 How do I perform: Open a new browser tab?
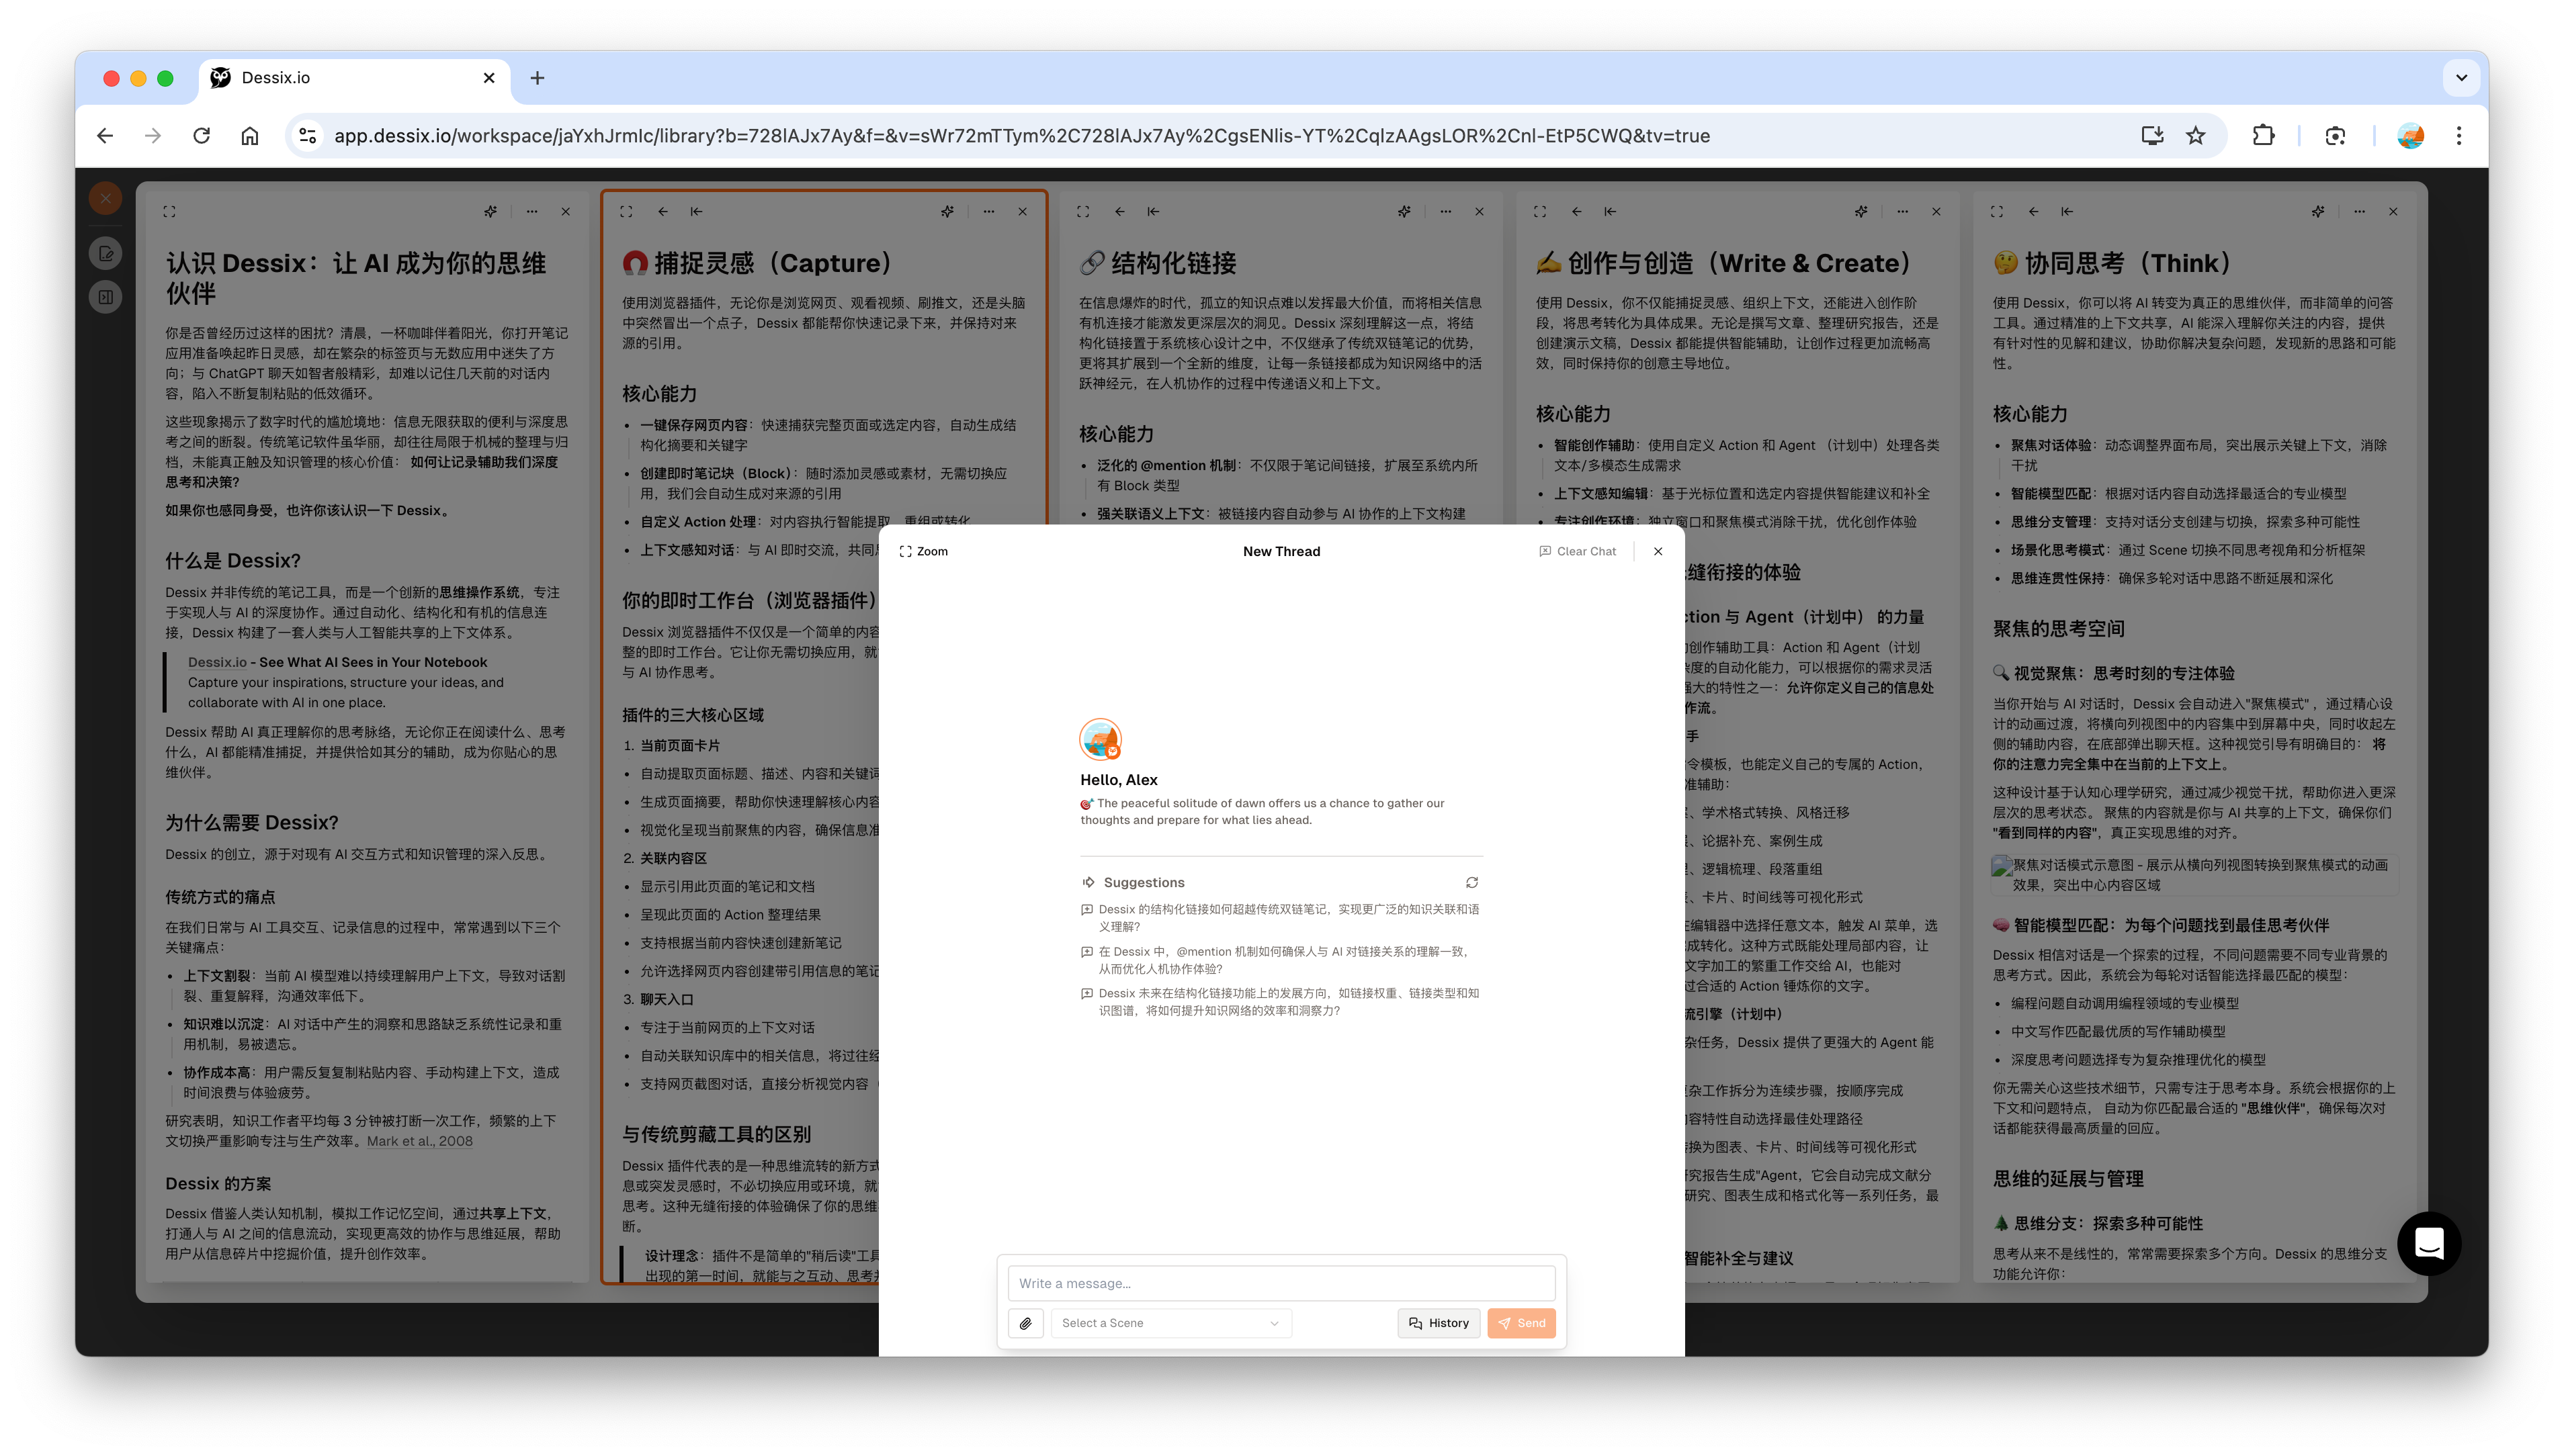pos(538,78)
